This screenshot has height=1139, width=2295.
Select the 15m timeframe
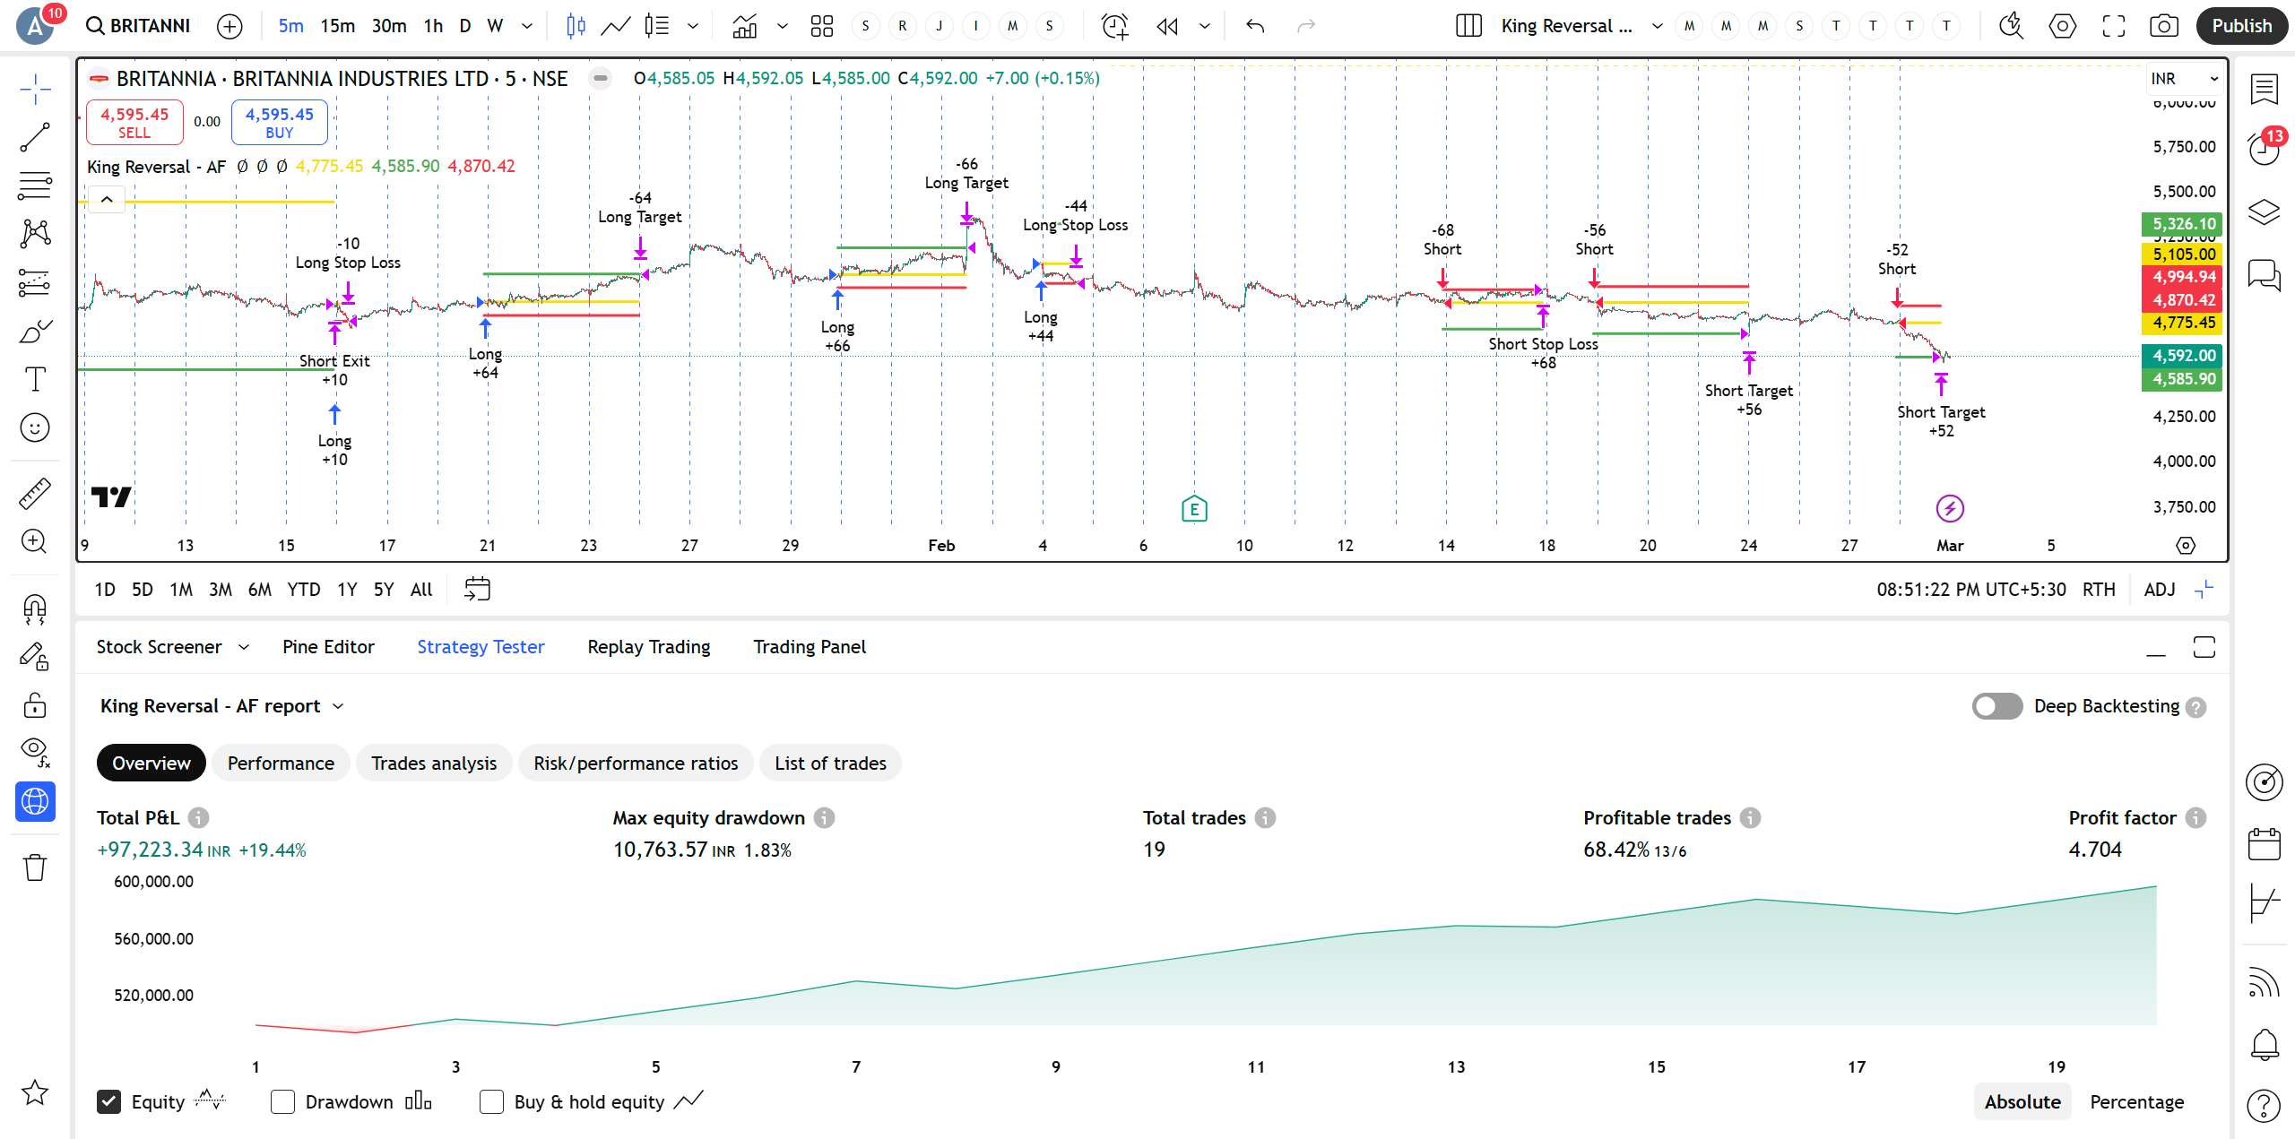pyautogui.click(x=338, y=26)
